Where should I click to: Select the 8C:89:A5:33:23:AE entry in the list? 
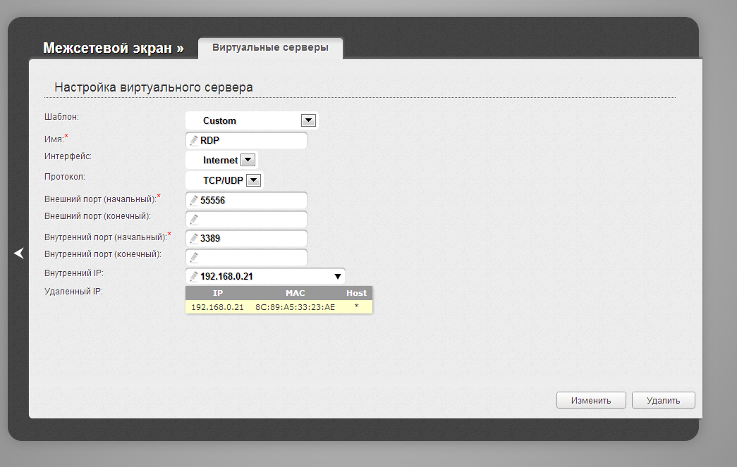click(295, 306)
